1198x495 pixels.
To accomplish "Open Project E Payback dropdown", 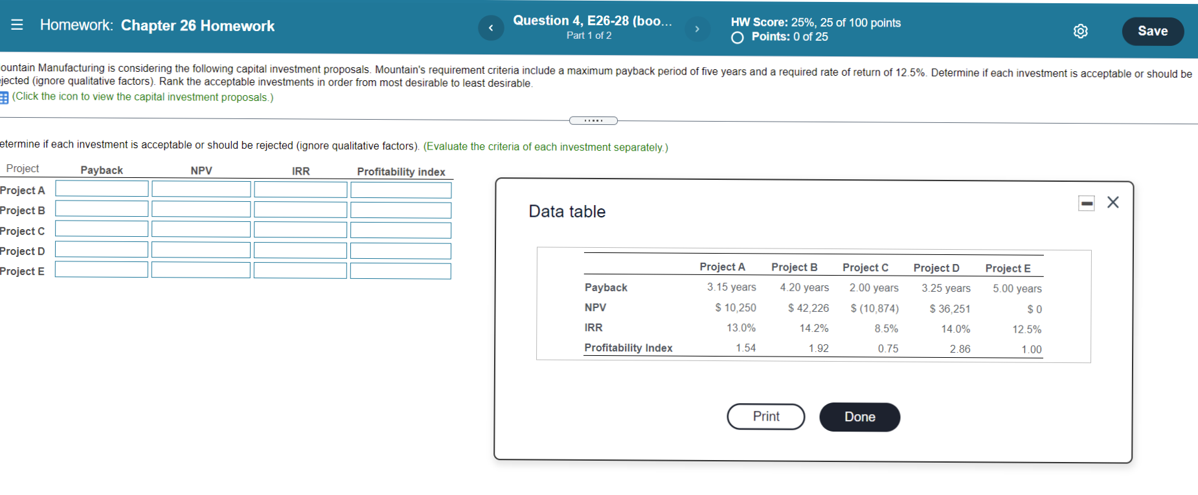I will click(x=102, y=269).
